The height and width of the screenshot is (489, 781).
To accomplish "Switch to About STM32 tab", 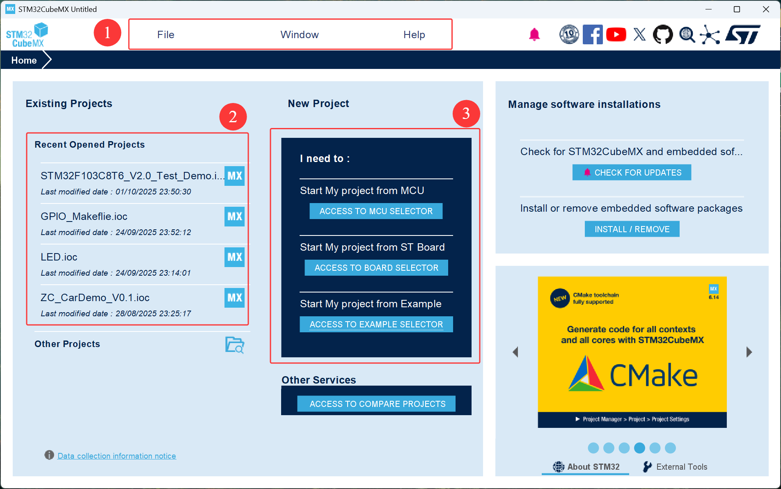I will pyautogui.click(x=586, y=467).
